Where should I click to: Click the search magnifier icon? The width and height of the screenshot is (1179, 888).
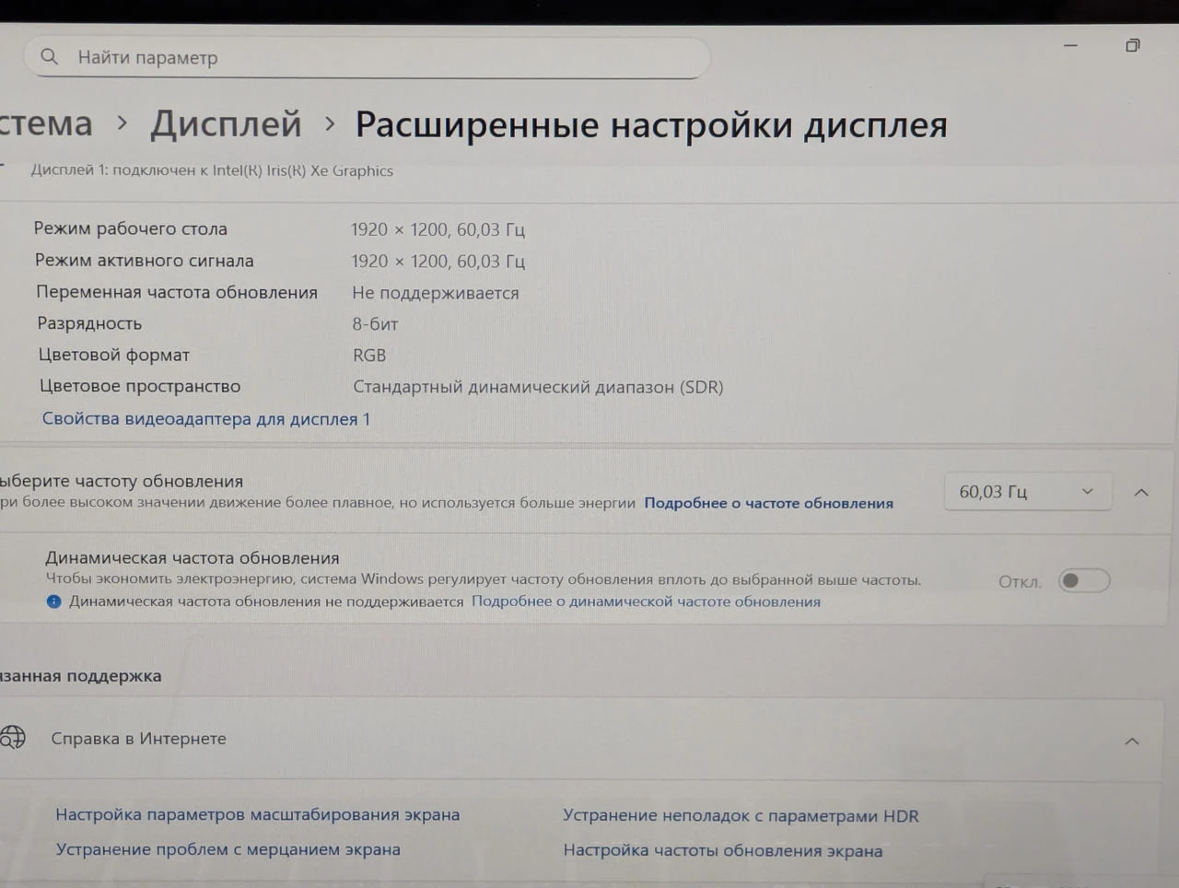(x=50, y=57)
